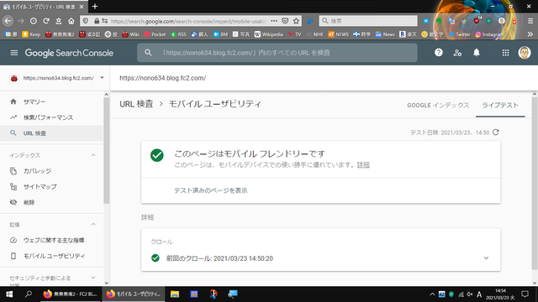
Task: Go to Firefox home page
Action: [x=71, y=21]
